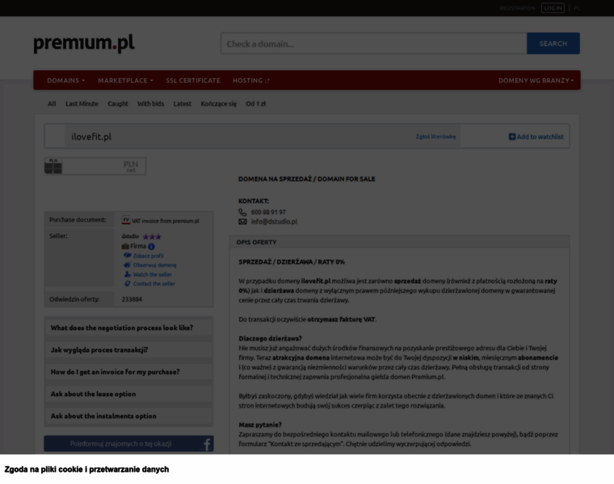This screenshot has width=614, height=484.
Task: Expand Jak wygląda proces transakcji
Action: 128,350
